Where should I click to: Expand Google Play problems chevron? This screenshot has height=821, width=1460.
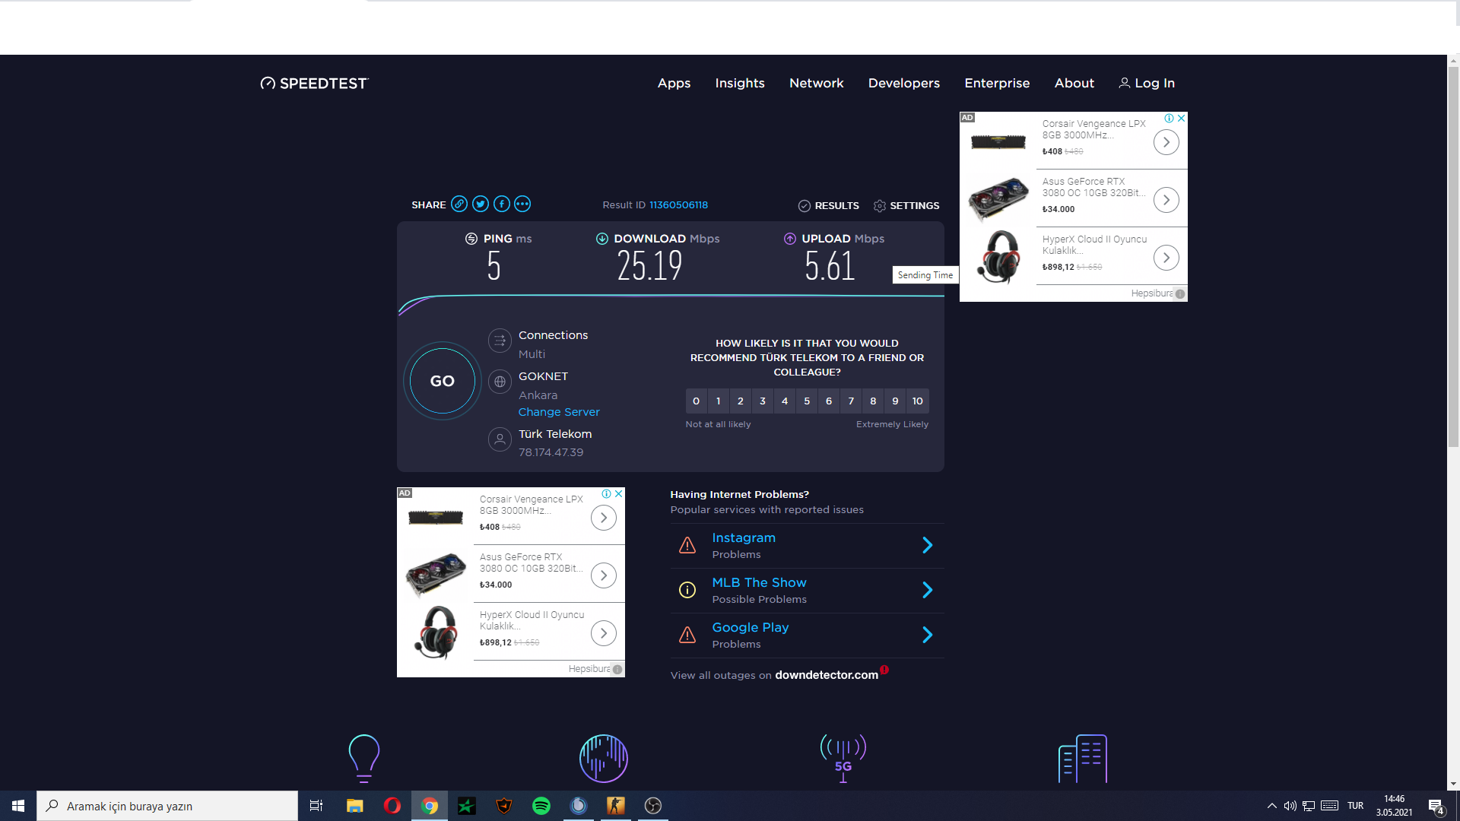click(927, 635)
